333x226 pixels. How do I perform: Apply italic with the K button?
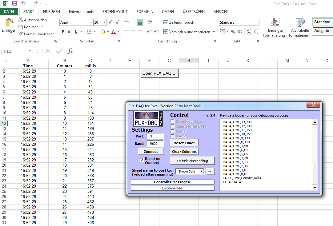pyautogui.click(x=69, y=32)
